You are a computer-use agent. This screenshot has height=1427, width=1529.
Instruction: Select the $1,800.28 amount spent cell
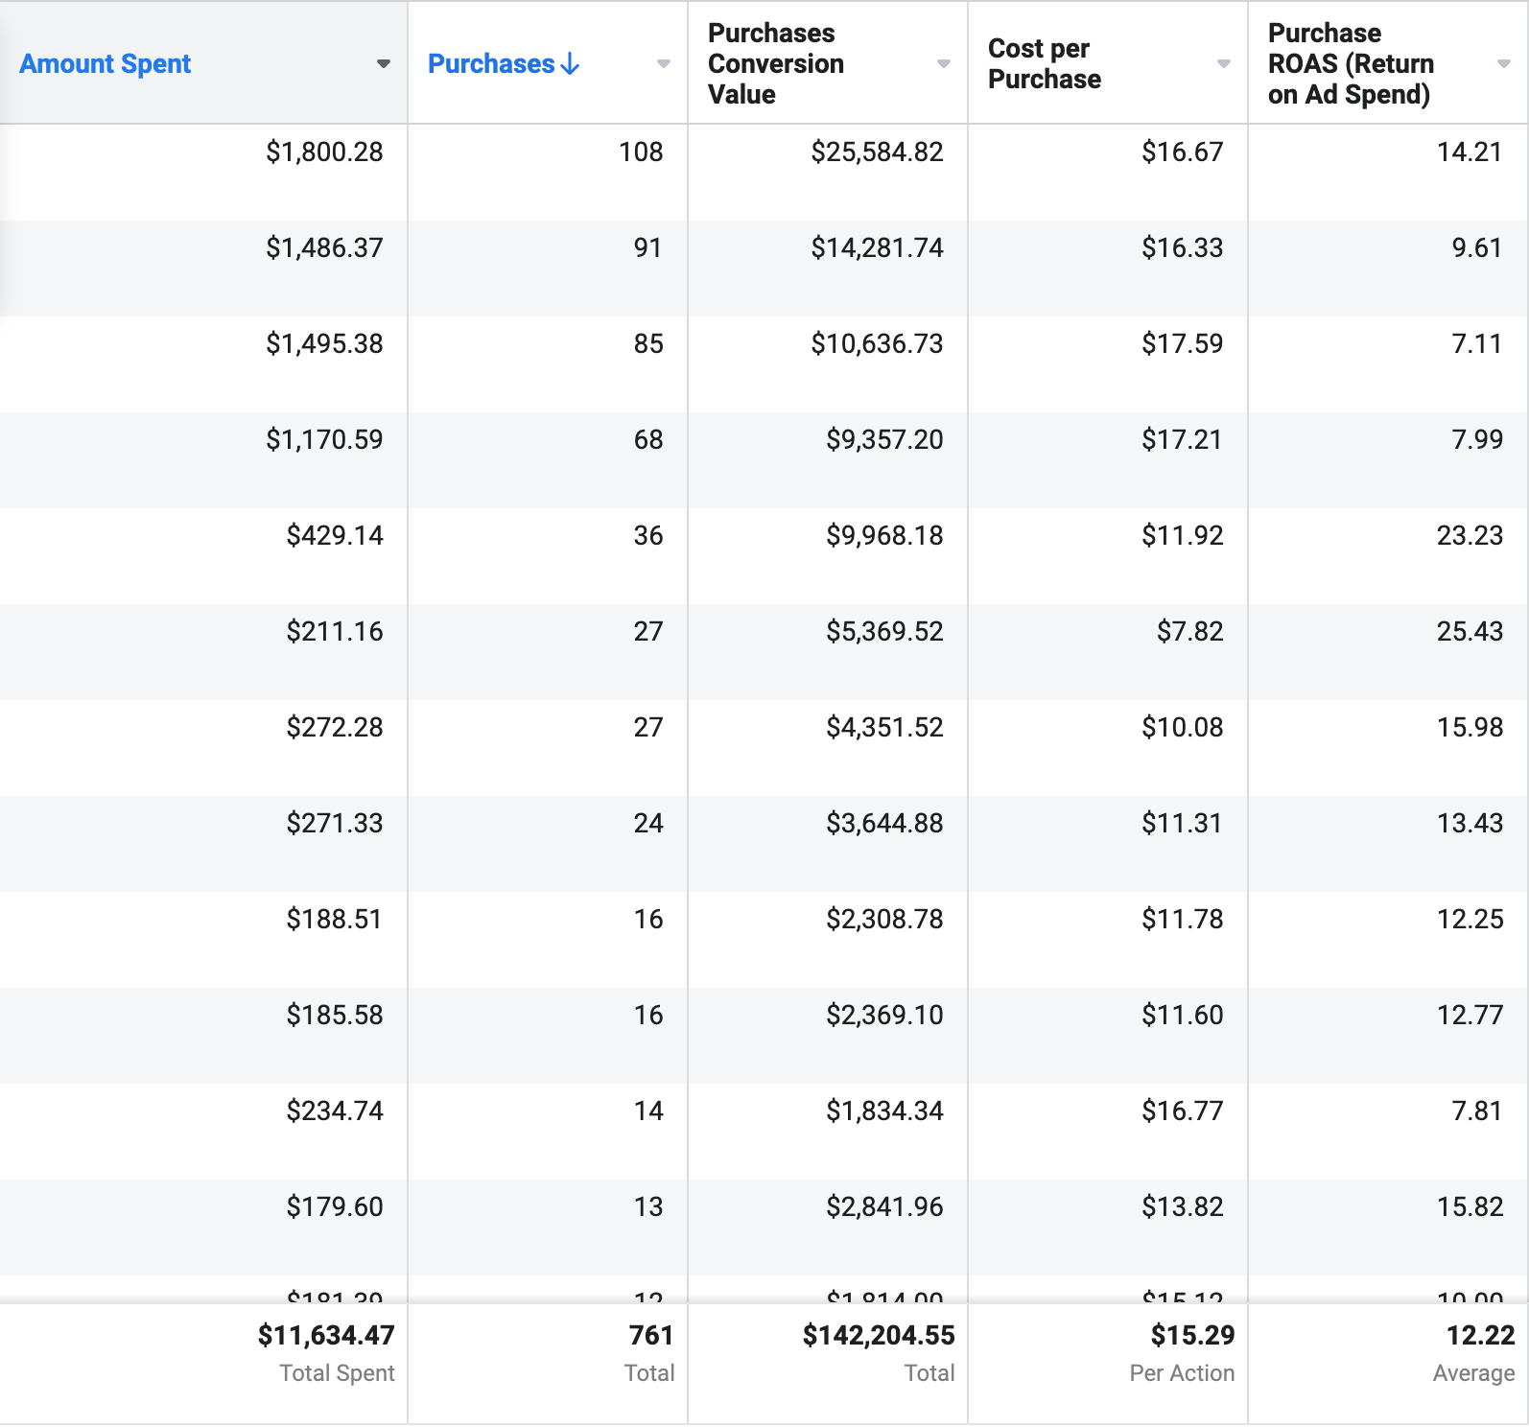[x=324, y=152]
